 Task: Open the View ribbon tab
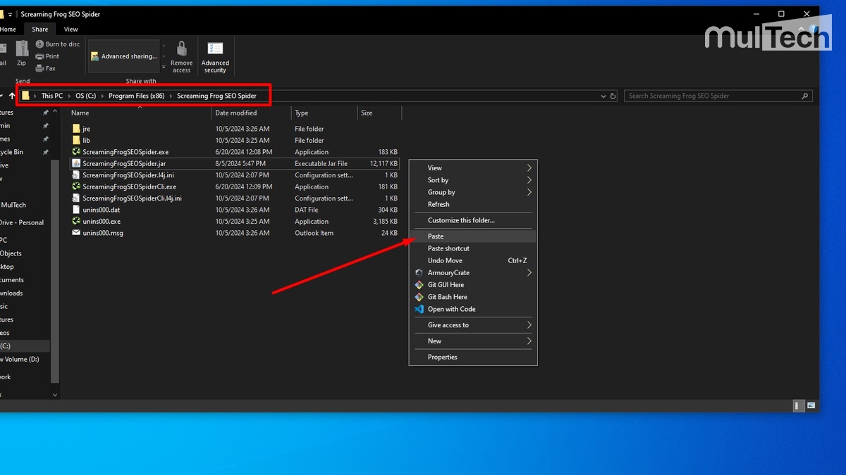tap(70, 30)
